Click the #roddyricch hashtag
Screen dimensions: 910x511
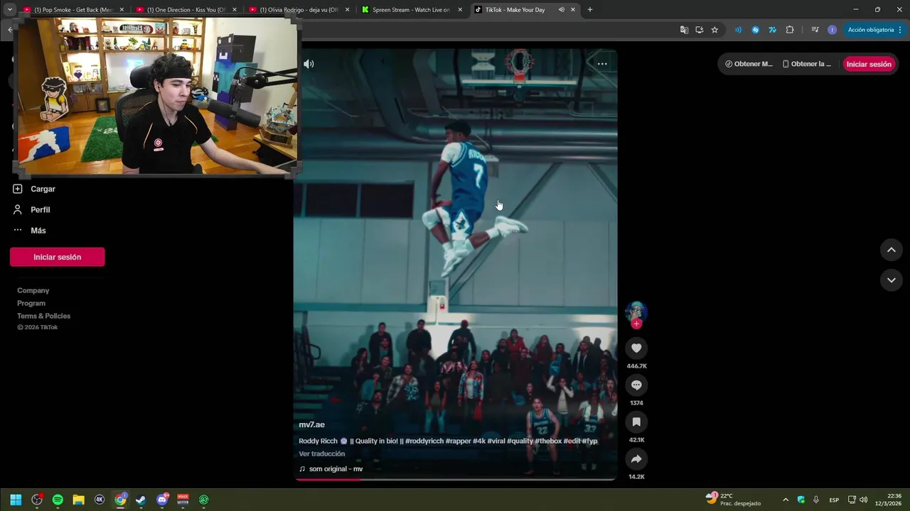pyautogui.click(x=424, y=441)
